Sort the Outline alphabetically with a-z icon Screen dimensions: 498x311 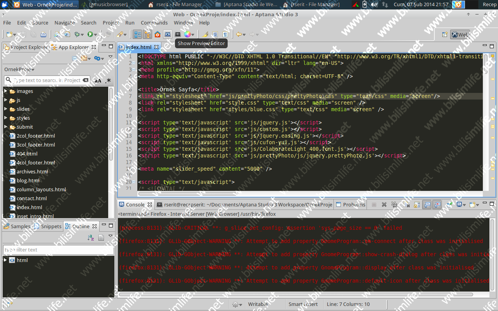point(91,238)
